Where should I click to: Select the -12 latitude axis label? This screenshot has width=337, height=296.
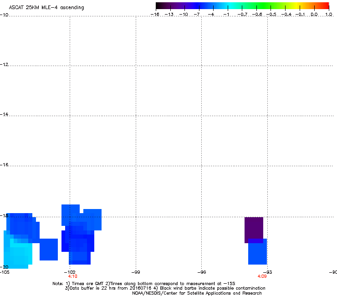tap(4, 65)
